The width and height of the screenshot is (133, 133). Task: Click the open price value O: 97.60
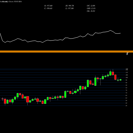pyautogui.click(x=48, y=6)
